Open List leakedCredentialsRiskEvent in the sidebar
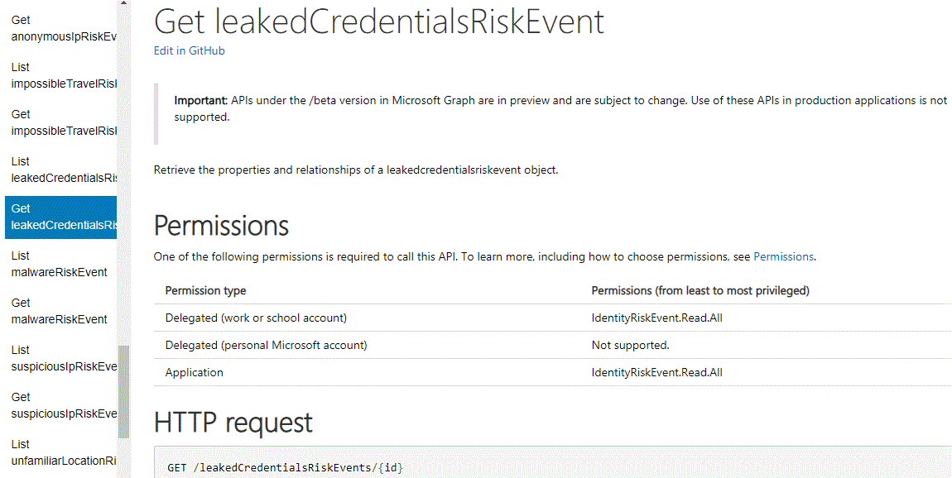The height and width of the screenshot is (478, 952). tap(62, 170)
